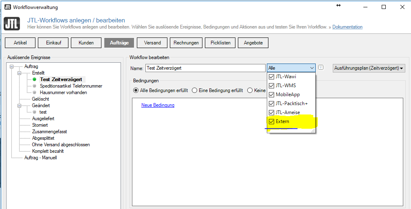Open the Angebote tab
Image resolution: width=411 pixels, height=209 pixels.
click(x=253, y=43)
